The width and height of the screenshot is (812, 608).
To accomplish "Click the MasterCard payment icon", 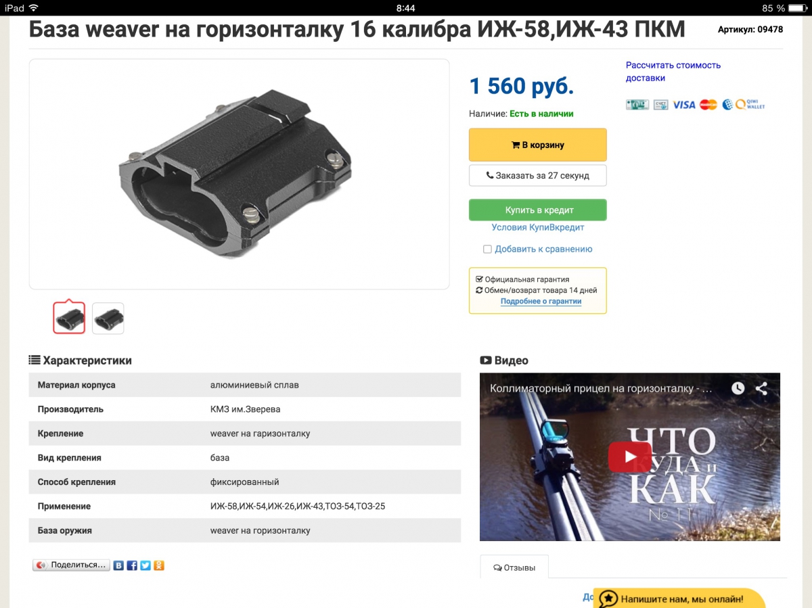I will pos(708,105).
